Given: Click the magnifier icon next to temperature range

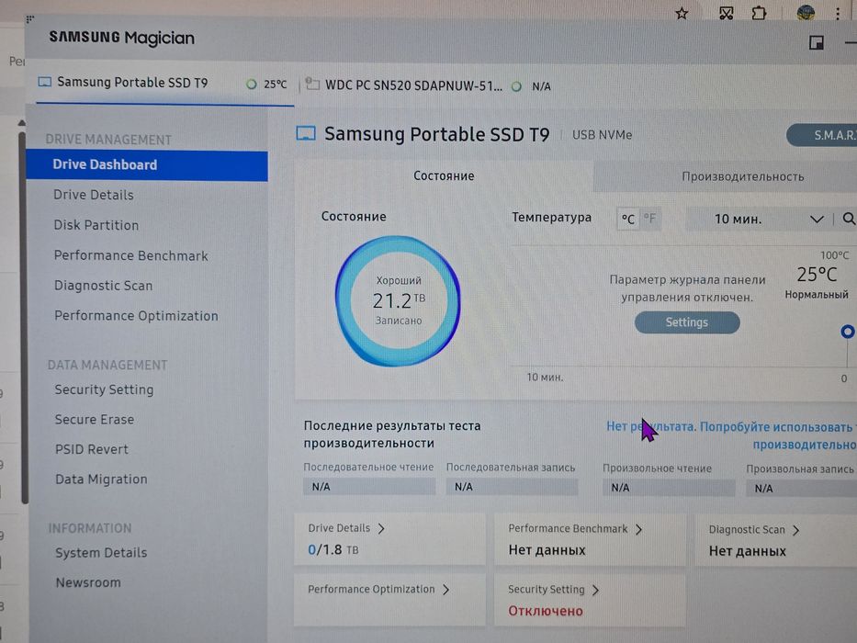Looking at the screenshot, I should pos(849,219).
